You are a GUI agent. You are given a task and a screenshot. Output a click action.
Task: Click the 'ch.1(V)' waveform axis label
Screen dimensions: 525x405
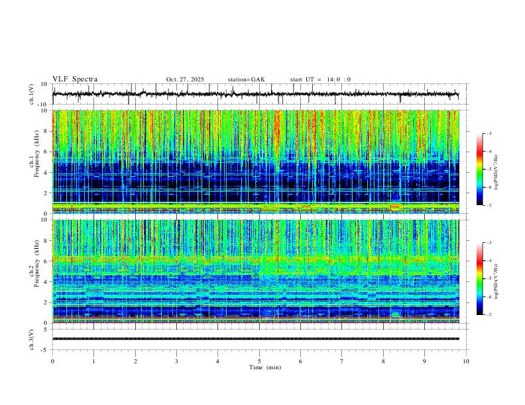32,94
